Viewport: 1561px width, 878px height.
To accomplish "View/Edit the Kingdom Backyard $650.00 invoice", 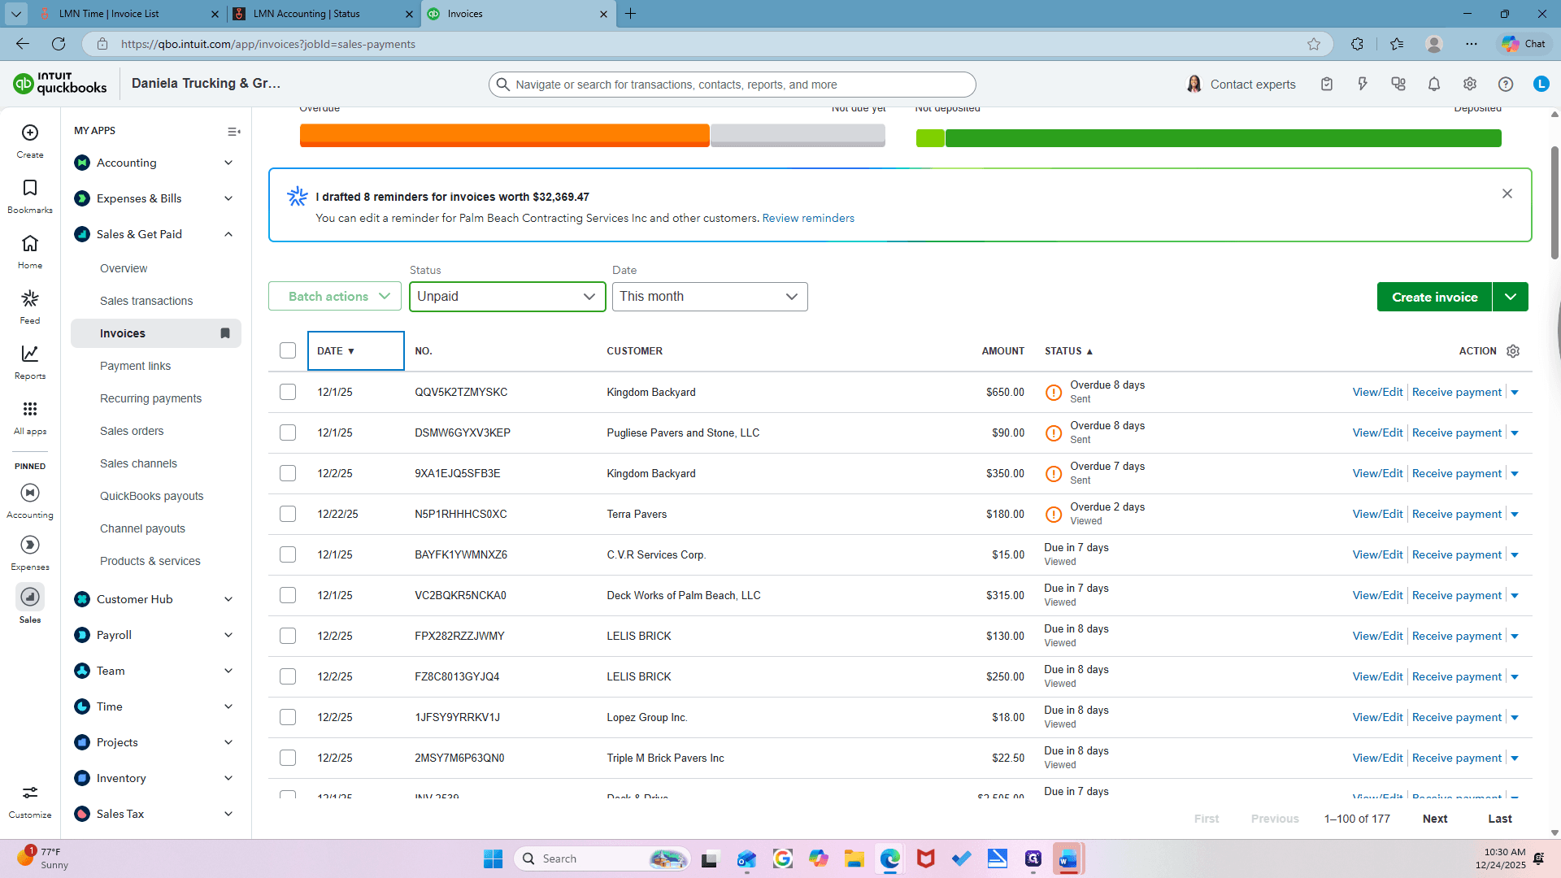I will [x=1377, y=392].
